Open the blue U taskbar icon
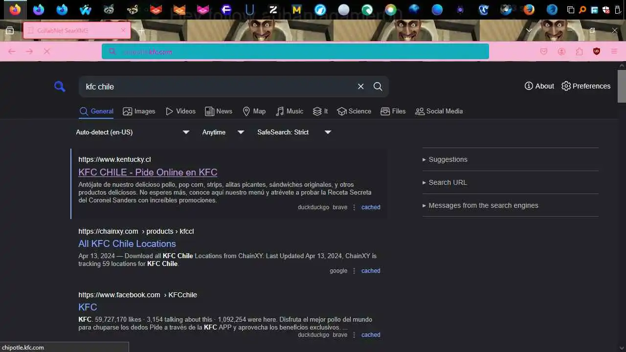Image resolution: width=626 pixels, height=352 pixels. coord(250,9)
